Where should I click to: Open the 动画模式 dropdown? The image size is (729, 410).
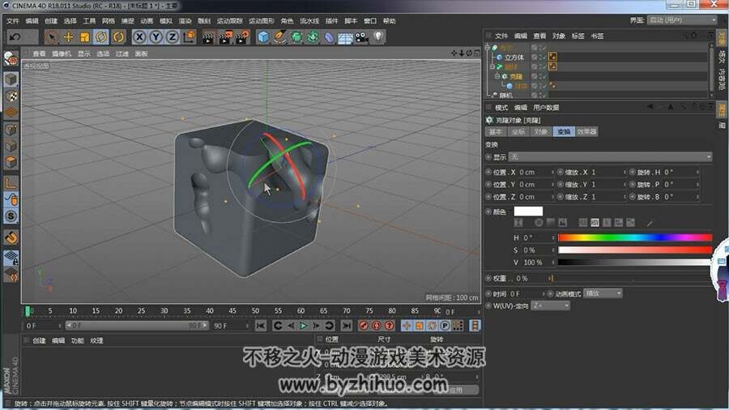pos(603,293)
